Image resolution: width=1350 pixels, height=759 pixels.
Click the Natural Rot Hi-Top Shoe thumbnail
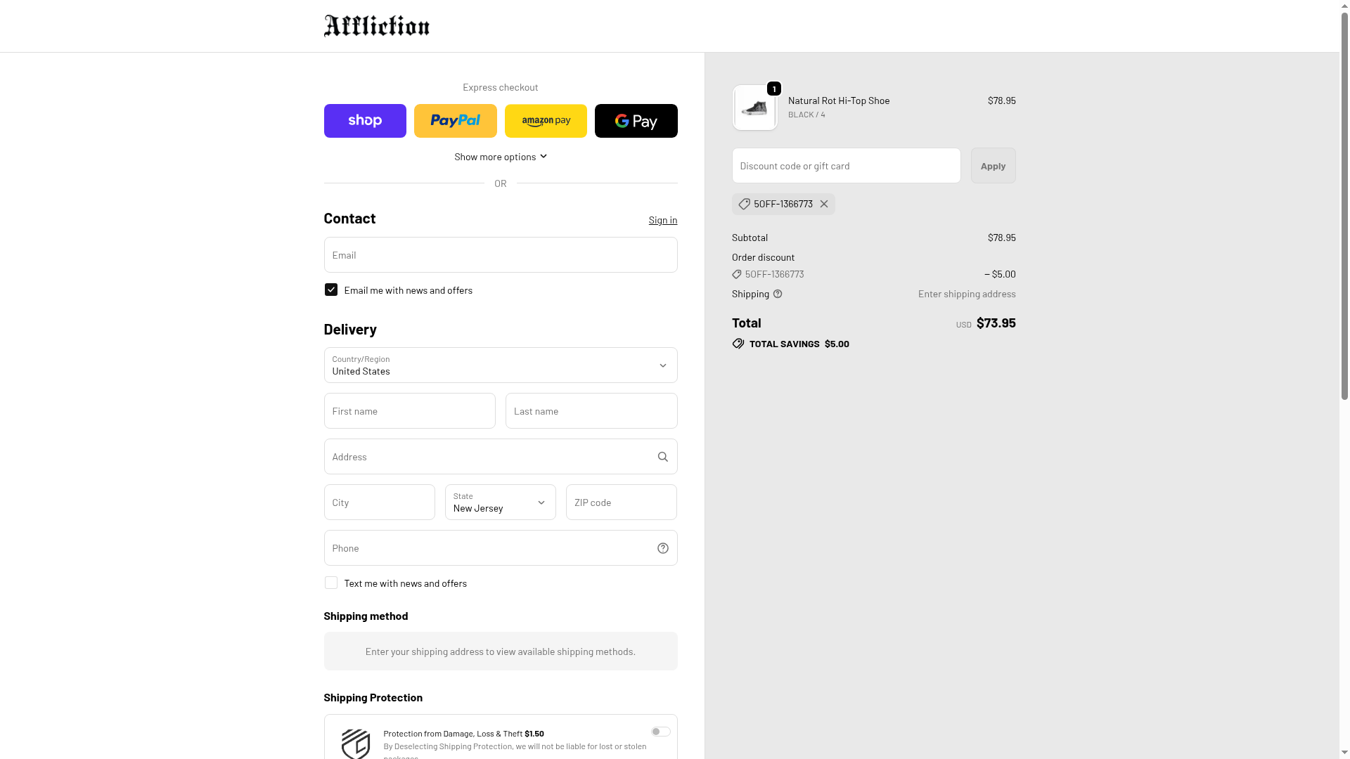click(x=754, y=108)
